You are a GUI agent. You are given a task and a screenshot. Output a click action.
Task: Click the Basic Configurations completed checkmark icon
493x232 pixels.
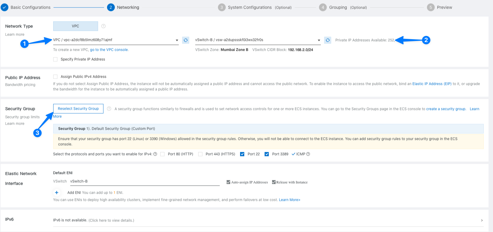point(4,7)
